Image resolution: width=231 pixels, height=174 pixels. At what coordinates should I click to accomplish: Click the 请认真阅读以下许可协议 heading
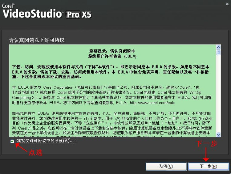37,40
